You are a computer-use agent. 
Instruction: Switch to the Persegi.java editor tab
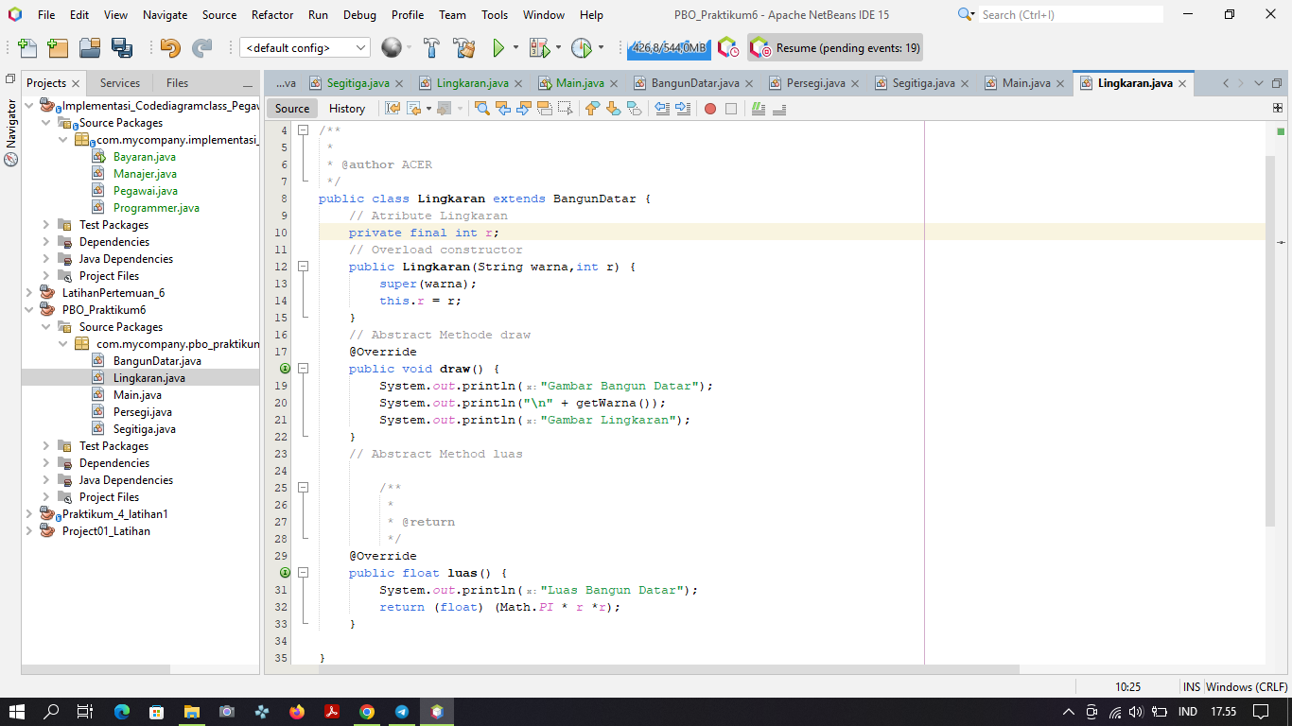815,83
